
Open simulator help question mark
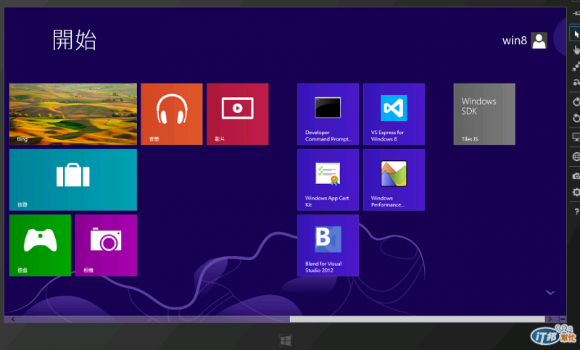pyautogui.click(x=576, y=212)
